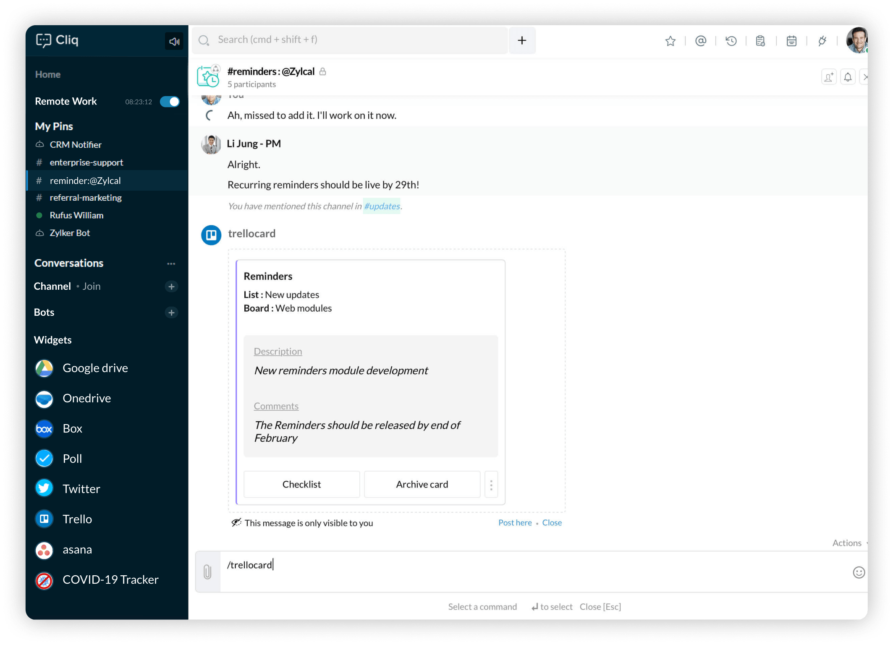The image size is (893, 645).
Task: Click the trellocard bot avatar
Action: pos(211,235)
